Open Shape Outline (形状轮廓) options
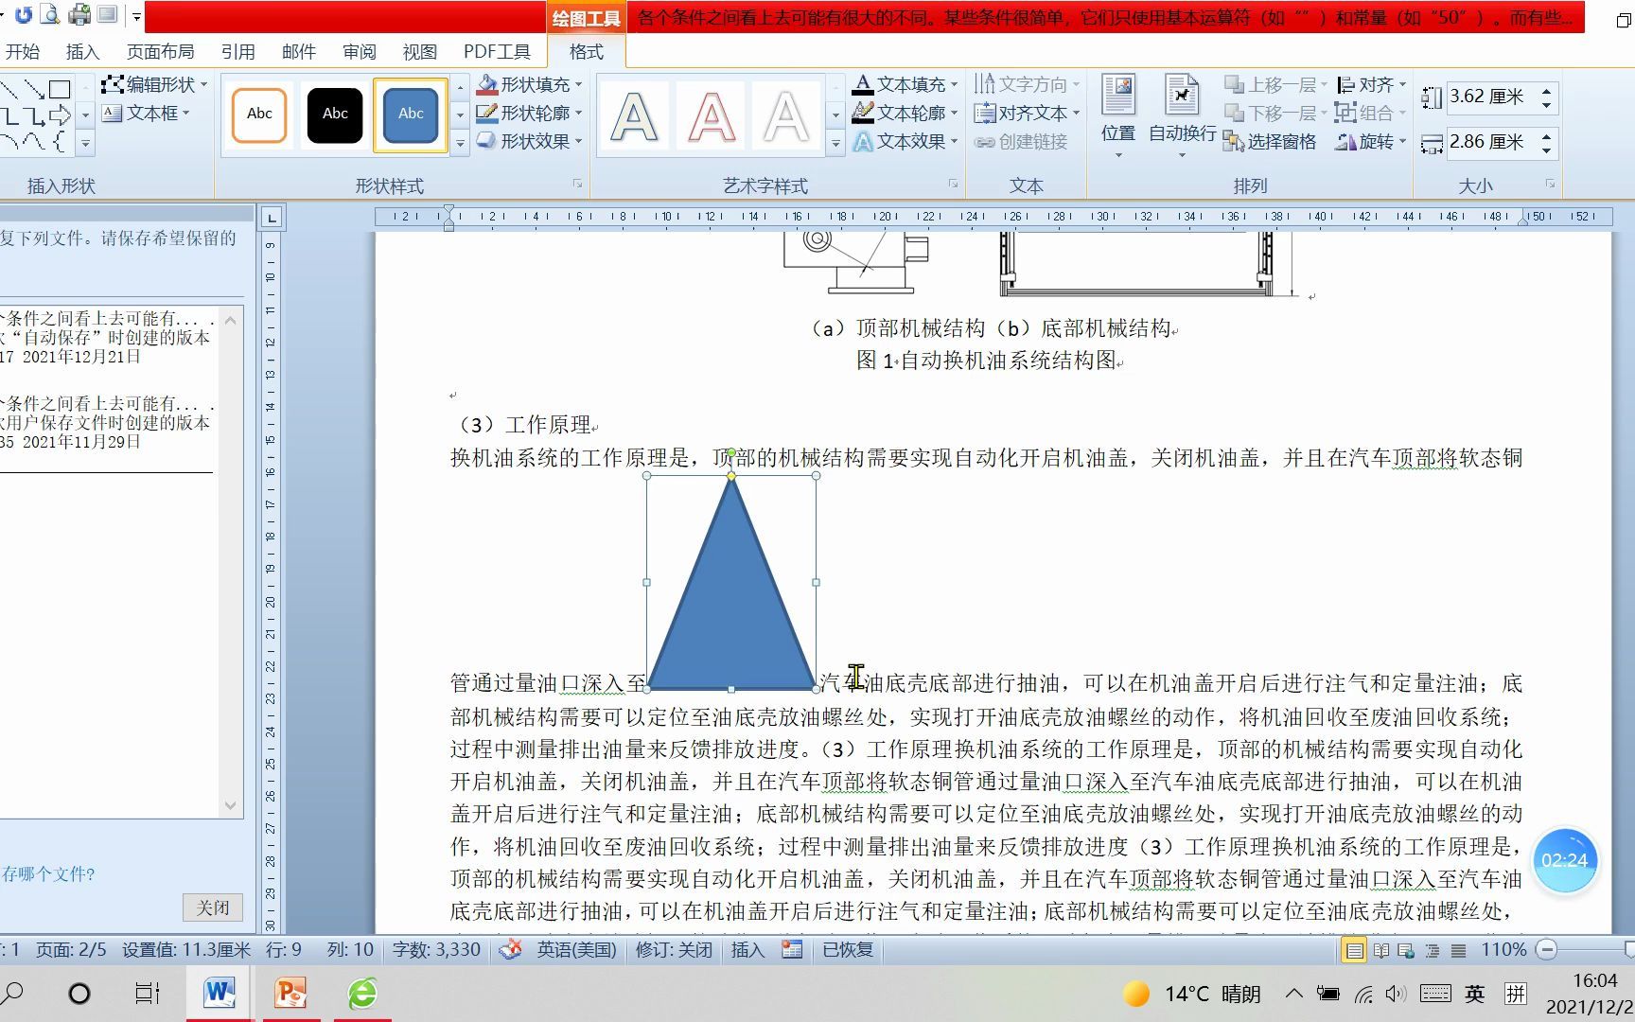Viewport: 1635px width, 1022px height. tap(529, 113)
